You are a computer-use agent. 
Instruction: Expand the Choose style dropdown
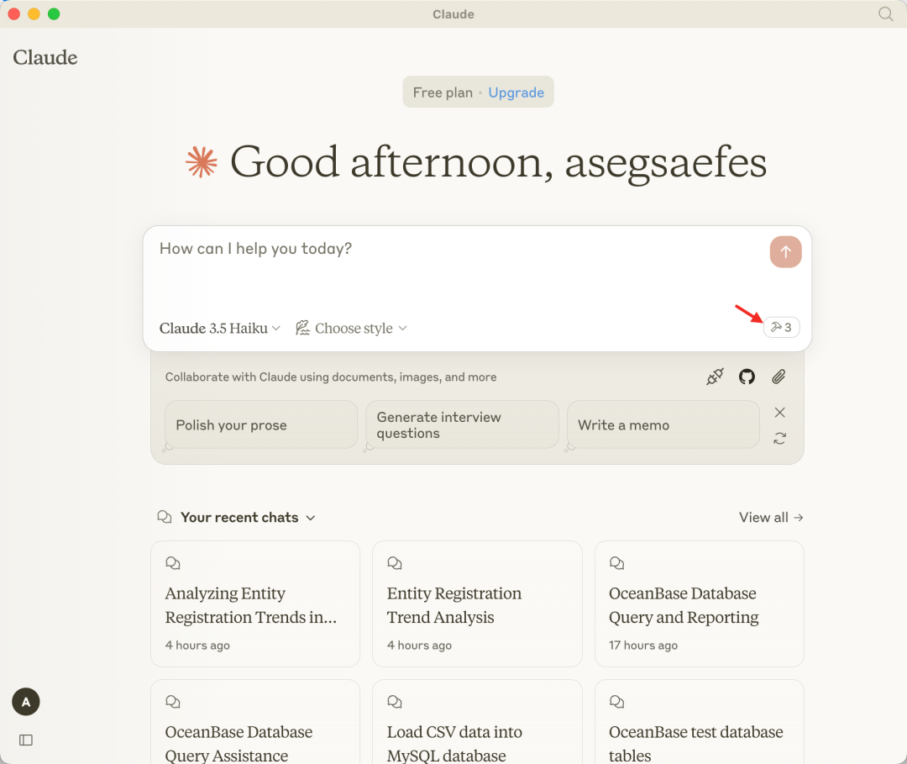coord(351,328)
